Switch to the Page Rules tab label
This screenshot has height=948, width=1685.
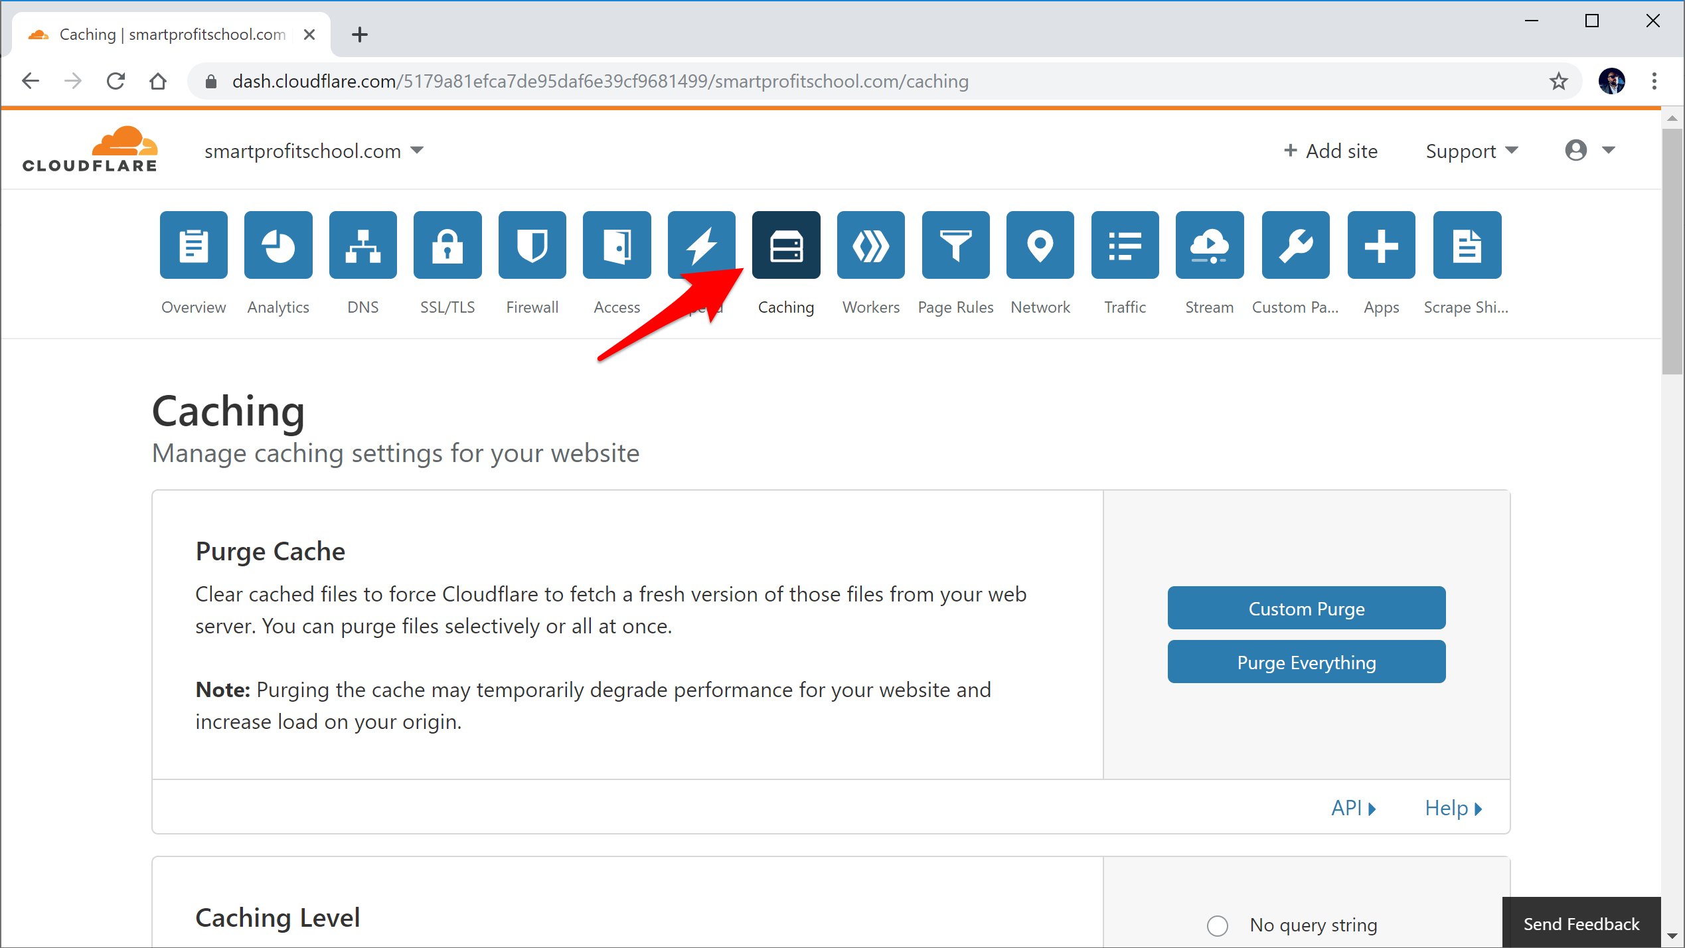955,307
